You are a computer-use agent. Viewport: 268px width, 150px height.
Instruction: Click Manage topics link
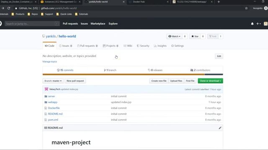[50, 62]
